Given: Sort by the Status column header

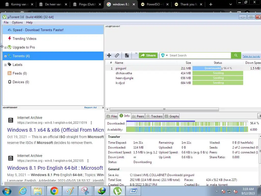Looking at the screenshot, I should coord(218,63).
